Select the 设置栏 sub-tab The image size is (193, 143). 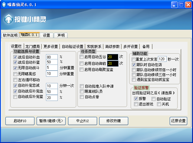(x=16, y=46)
